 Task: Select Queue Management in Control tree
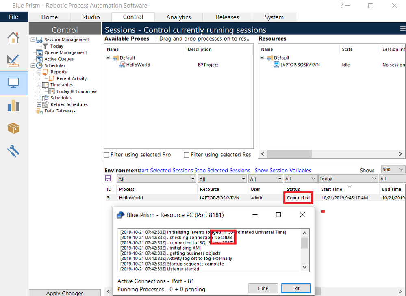[66, 52]
